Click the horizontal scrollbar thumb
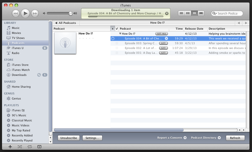 tap(119, 130)
